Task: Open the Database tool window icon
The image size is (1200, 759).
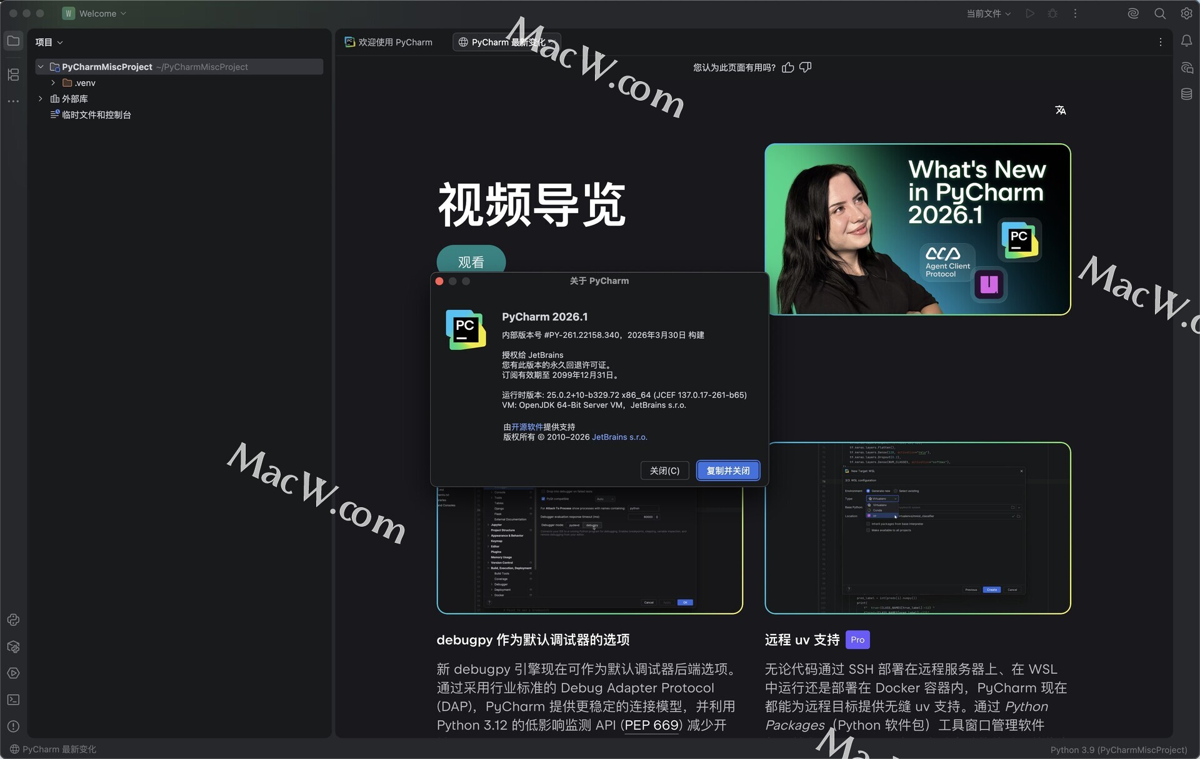Action: click(1186, 94)
